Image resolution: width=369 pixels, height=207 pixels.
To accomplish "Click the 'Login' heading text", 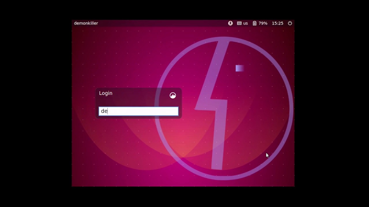I will [x=106, y=93].
